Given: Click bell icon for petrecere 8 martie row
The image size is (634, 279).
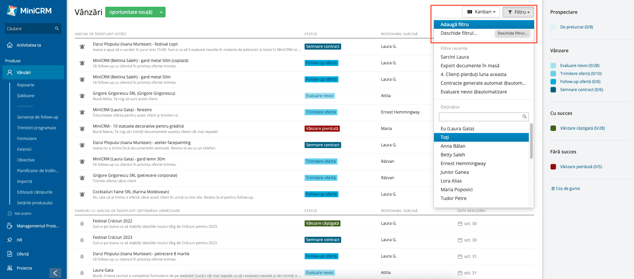Looking at the screenshot, I should point(82,256).
